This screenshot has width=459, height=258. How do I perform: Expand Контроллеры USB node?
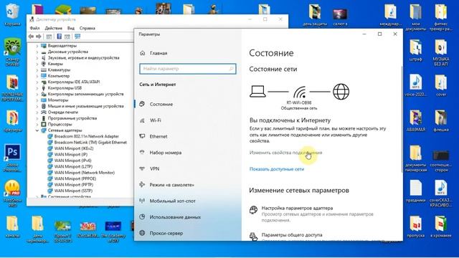click(37, 88)
